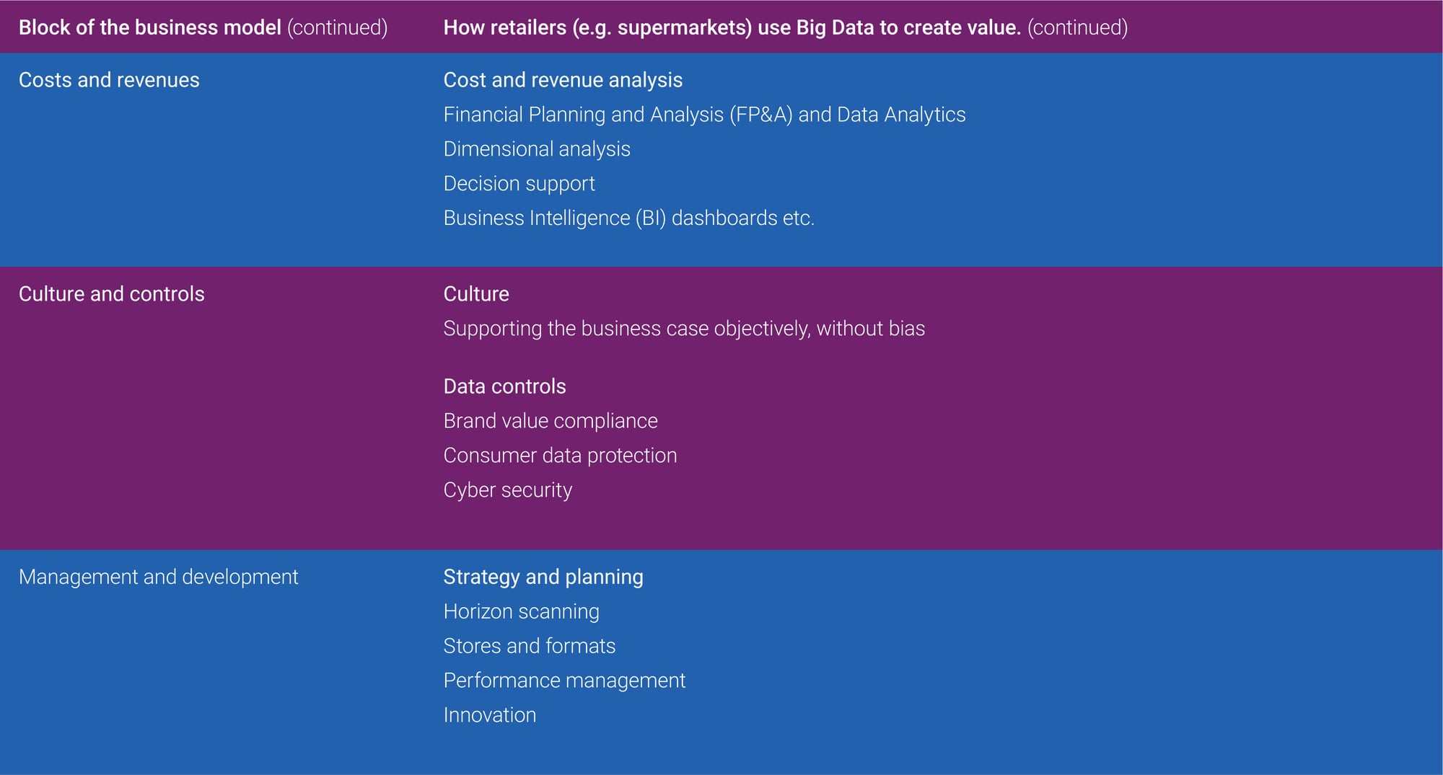The width and height of the screenshot is (1443, 775).
Task: Select 'Business Intelligence (BI) dashboards etc.'
Action: 628,218
